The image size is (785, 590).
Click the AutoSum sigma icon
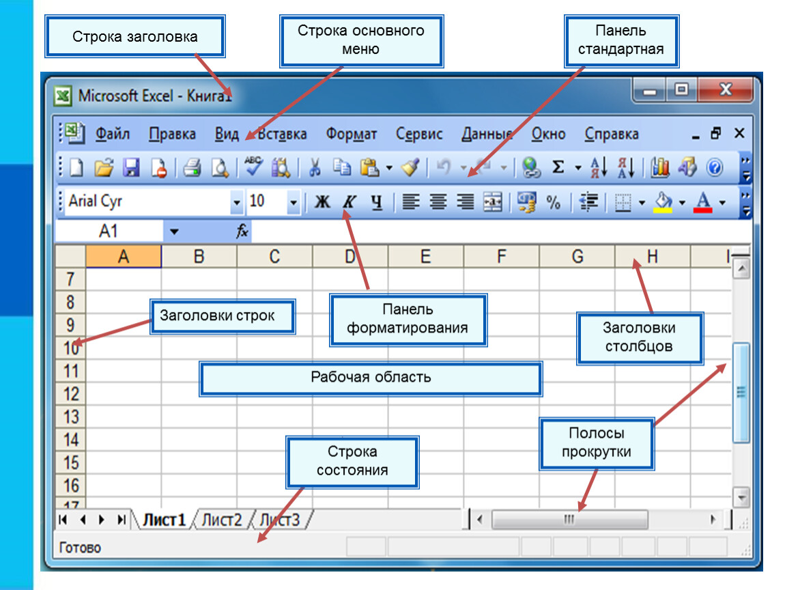pos(558,167)
